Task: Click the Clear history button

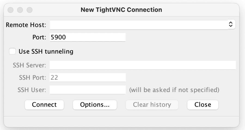Action: (x=152, y=105)
